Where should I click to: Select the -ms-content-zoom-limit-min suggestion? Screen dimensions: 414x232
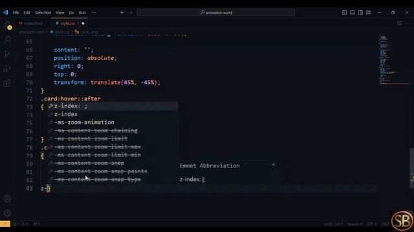(113, 155)
